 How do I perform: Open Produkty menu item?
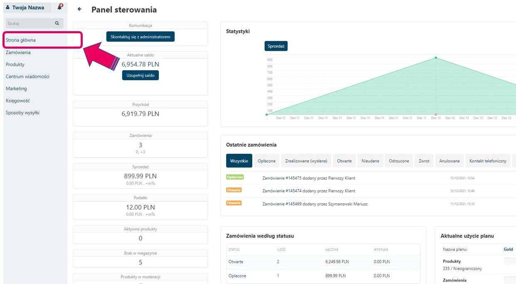pos(15,64)
